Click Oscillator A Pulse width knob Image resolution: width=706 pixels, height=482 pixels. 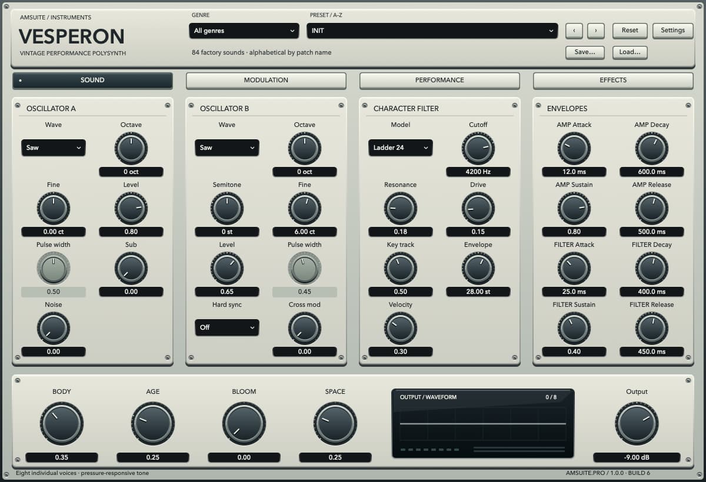54,268
